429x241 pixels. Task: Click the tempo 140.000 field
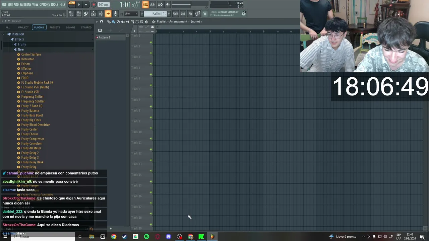tap(103, 5)
